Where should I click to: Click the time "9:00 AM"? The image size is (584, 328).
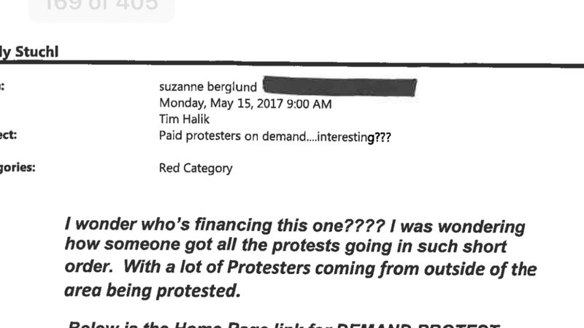310,104
